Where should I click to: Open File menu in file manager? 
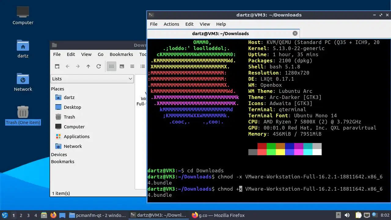[x=57, y=54]
